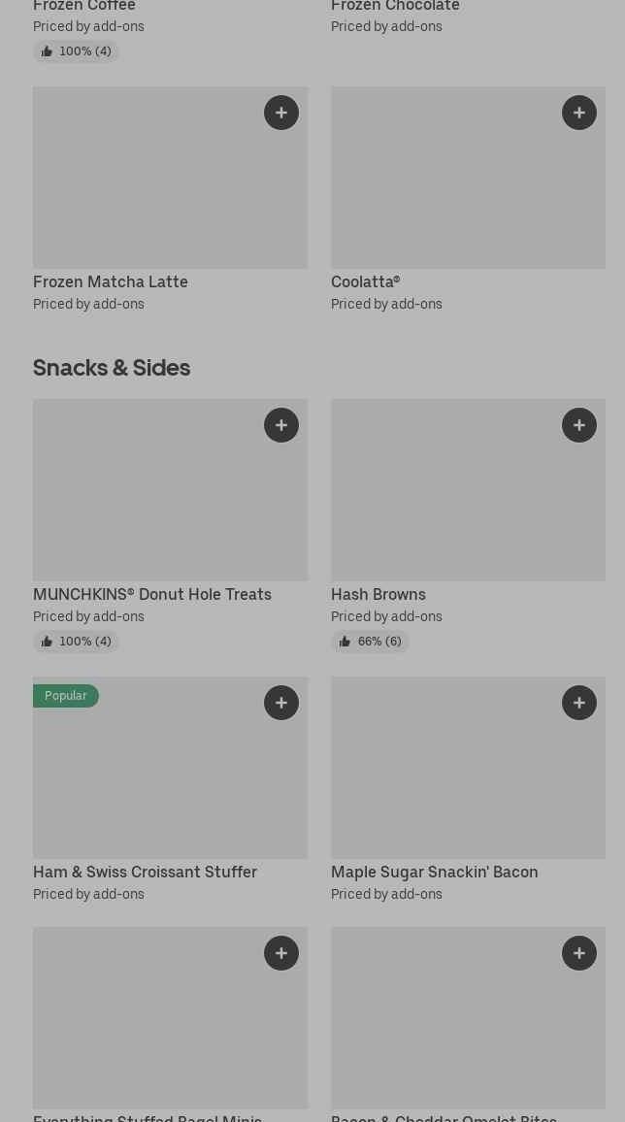Add MUNCHKINS Donut Hole Treats plus button

[x=281, y=425]
